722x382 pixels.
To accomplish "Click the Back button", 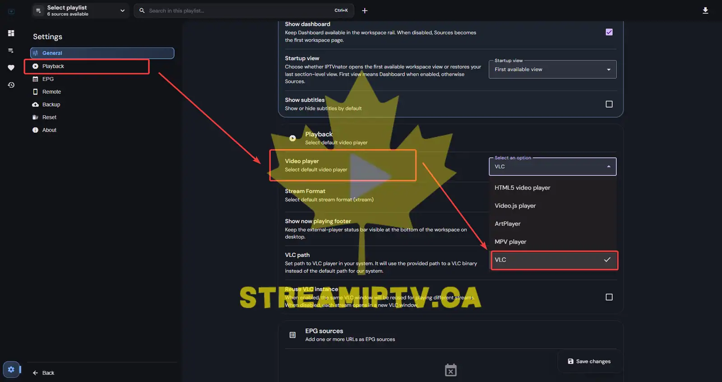I will (43, 373).
